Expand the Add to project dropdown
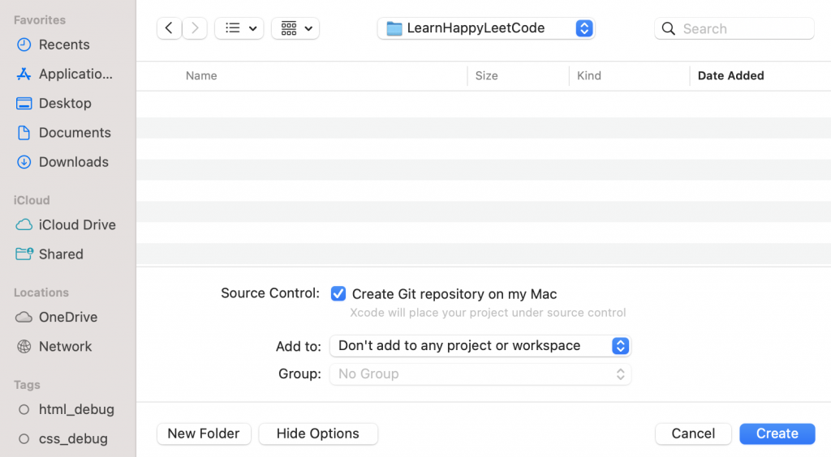The image size is (831, 457). click(480, 346)
